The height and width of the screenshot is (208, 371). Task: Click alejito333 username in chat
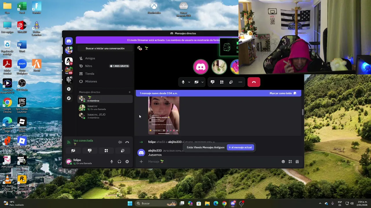[155, 151]
